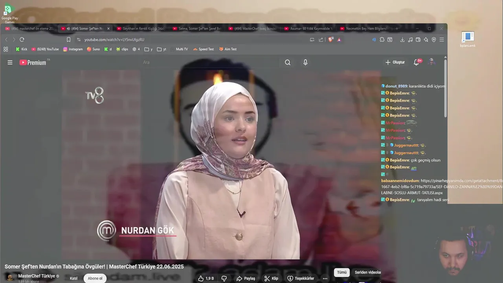
Task: Open the Kick bookmark
Action: click(x=21, y=49)
